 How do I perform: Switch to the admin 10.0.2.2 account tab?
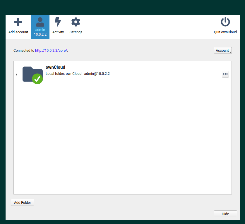point(40,27)
